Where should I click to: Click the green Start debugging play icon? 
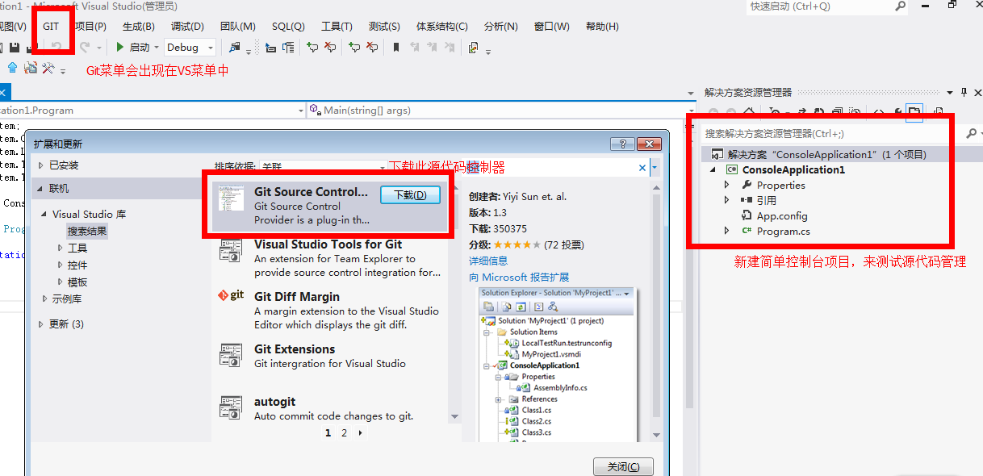[120, 48]
